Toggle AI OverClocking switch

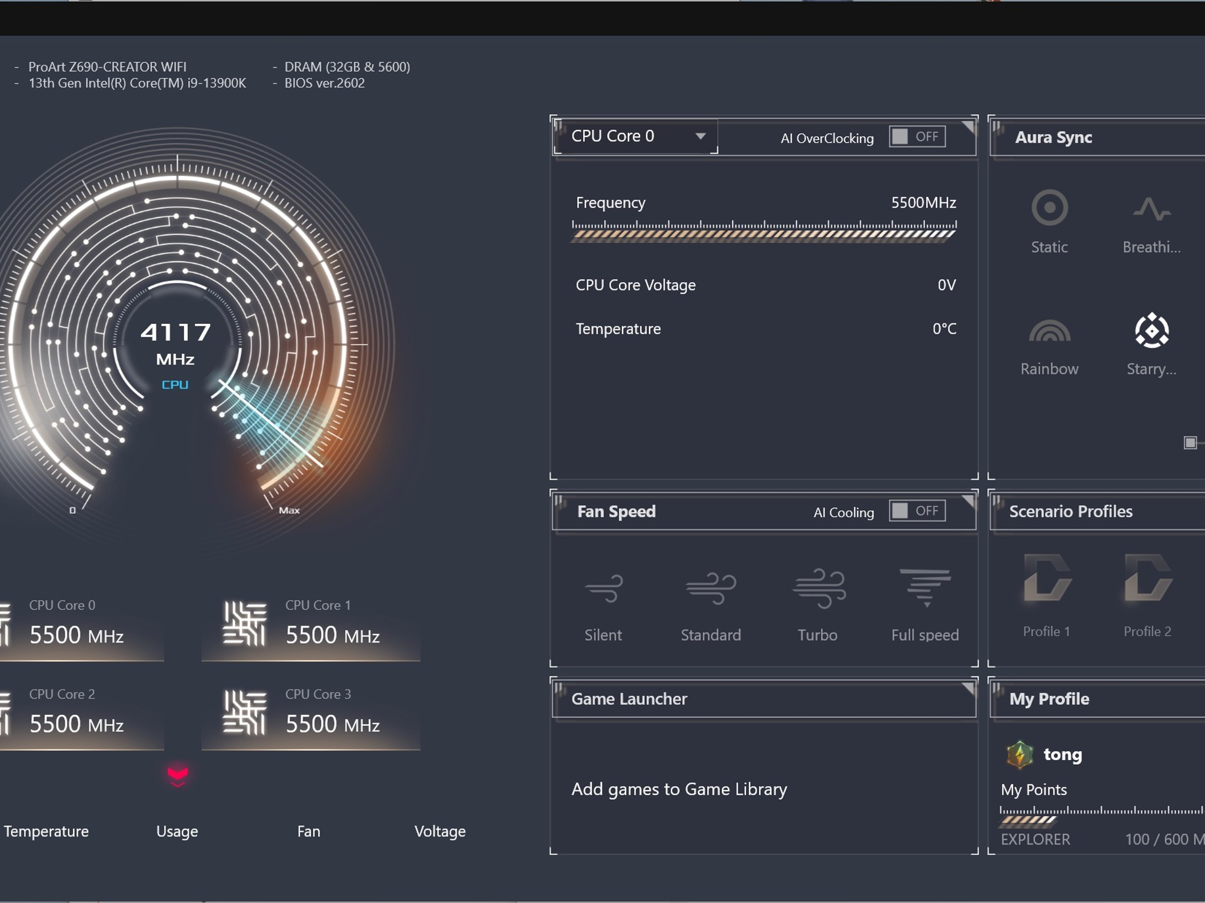point(917,137)
